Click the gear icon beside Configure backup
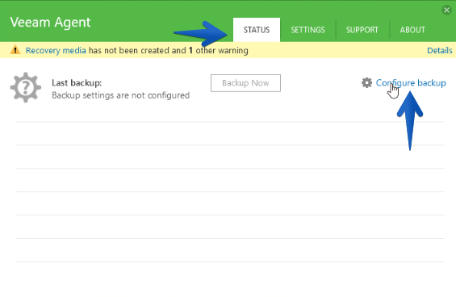 (366, 83)
